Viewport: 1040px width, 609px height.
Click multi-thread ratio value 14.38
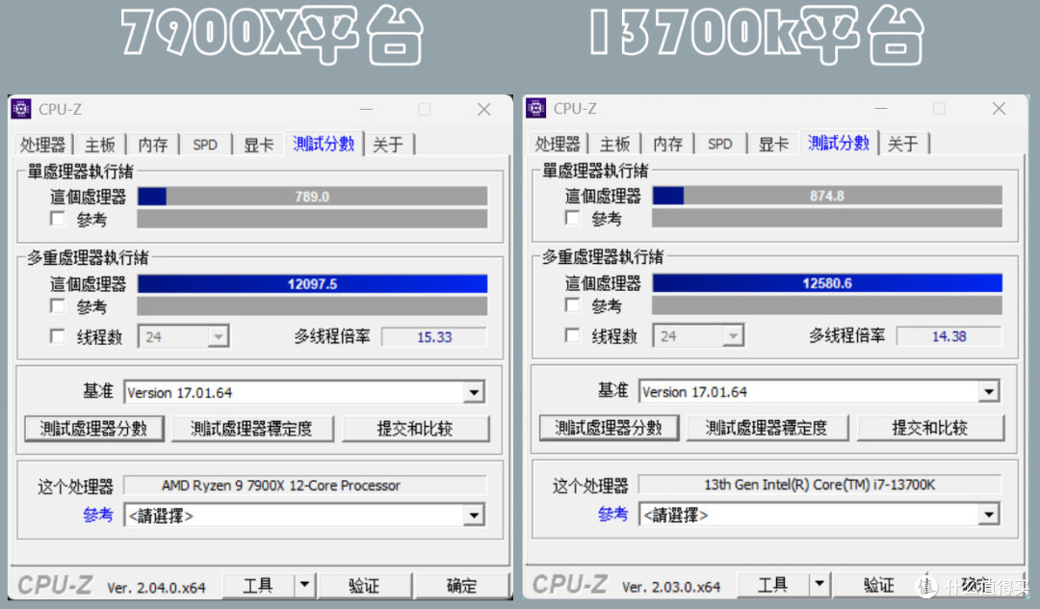(949, 336)
